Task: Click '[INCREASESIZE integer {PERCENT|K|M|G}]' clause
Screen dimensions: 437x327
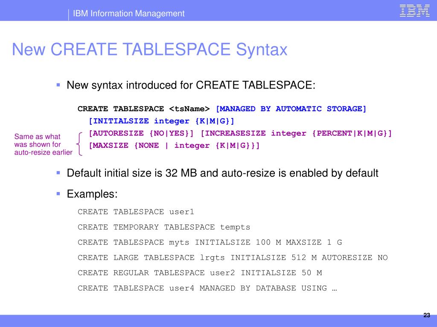Action: 296,133
